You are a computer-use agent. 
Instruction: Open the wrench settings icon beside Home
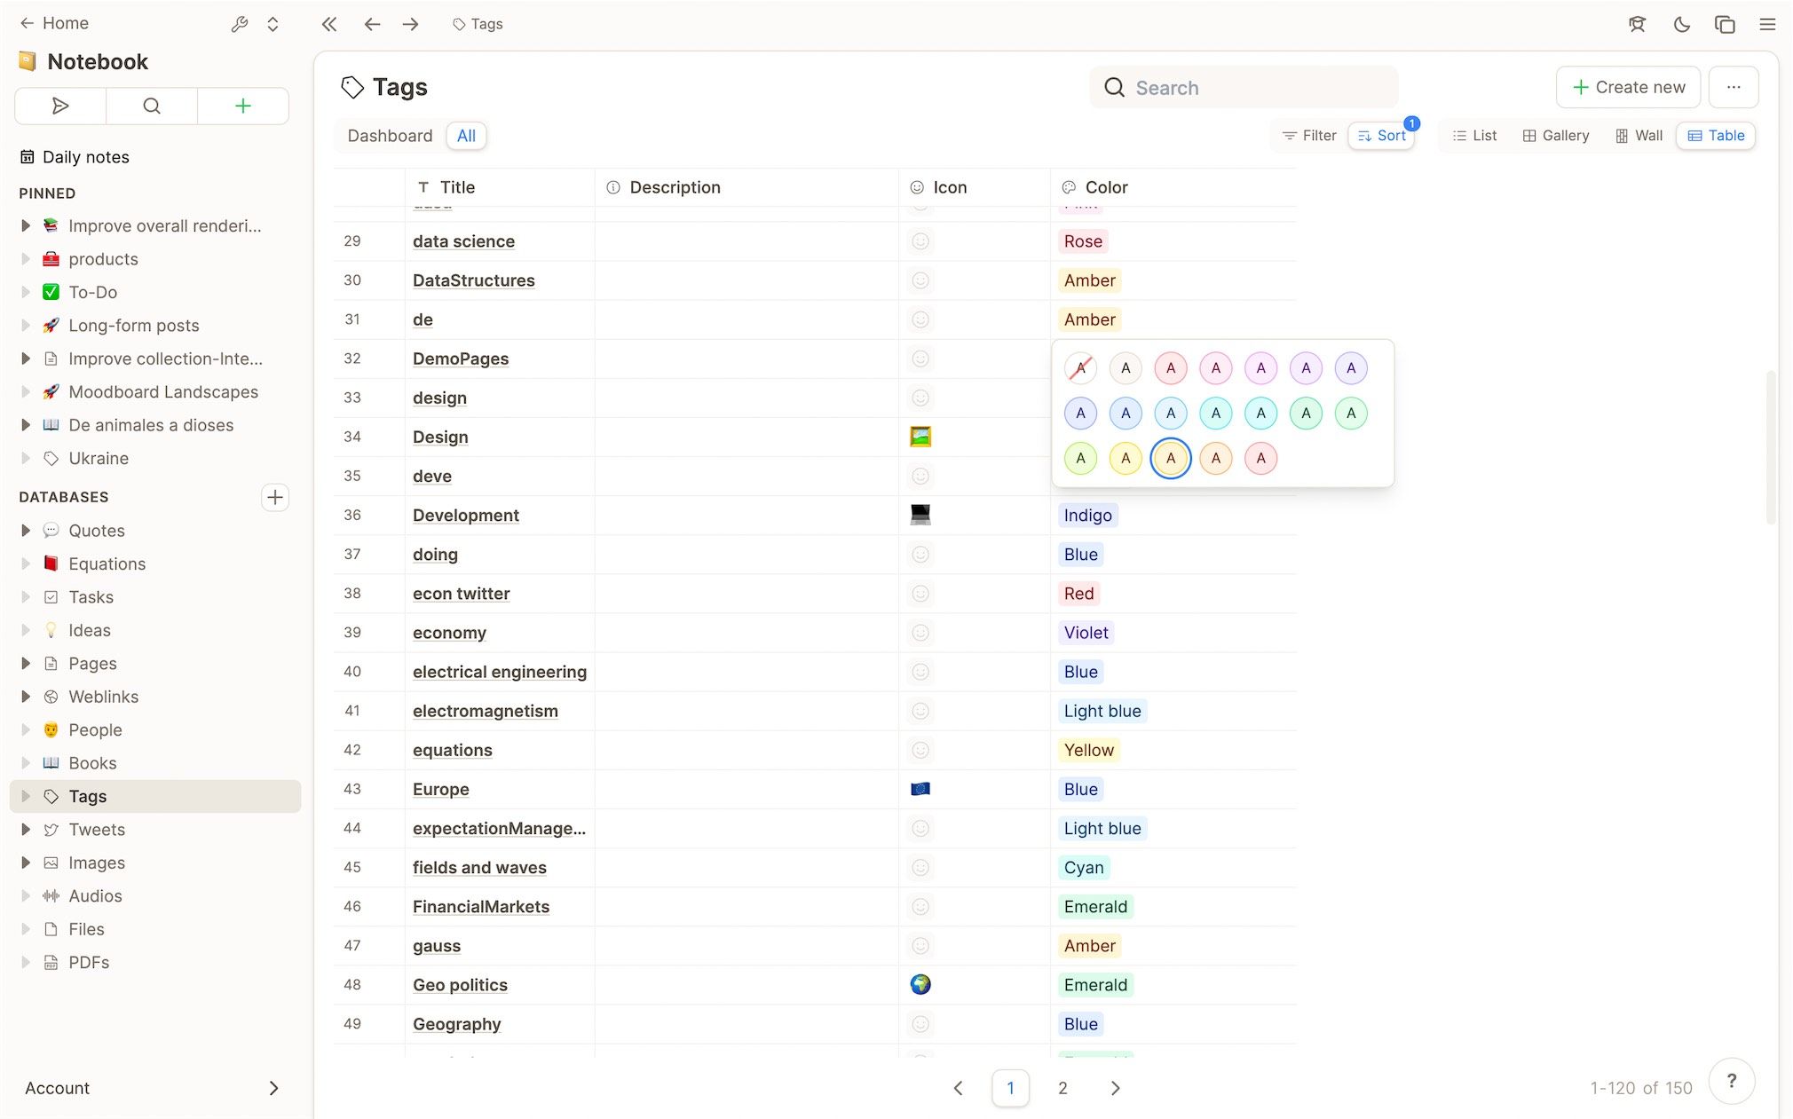click(240, 23)
